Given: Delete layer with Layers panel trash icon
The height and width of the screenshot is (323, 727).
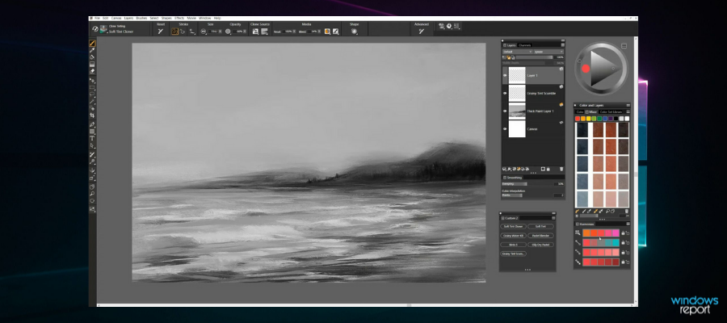Looking at the screenshot, I should click(561, 169).
